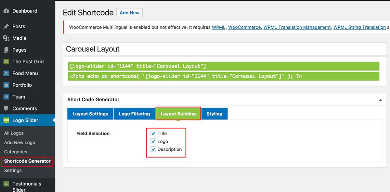This screenshot has height=192, width=390.
Task: Open Shortcode Generator submenu item
Action: click(27, 161)
